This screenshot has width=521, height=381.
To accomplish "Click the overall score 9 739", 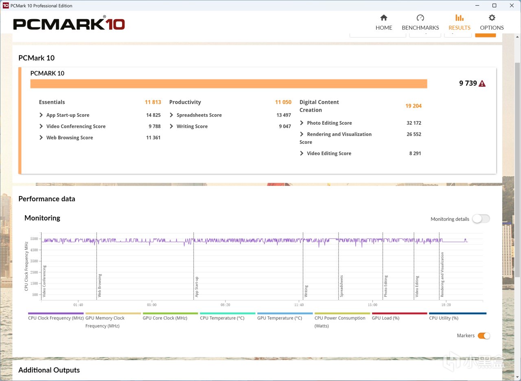I will pos(468,83).
